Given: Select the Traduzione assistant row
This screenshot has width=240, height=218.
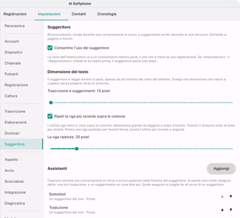Looking at the screenshot, I should tap(142, 210).
